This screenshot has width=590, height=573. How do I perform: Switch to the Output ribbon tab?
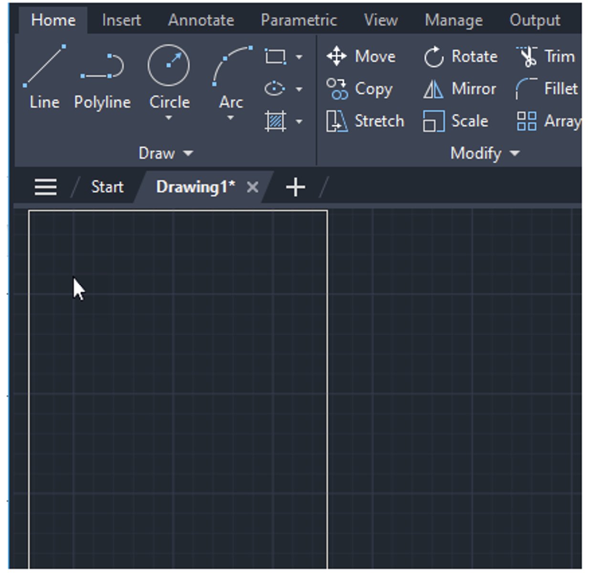point(535,20)
